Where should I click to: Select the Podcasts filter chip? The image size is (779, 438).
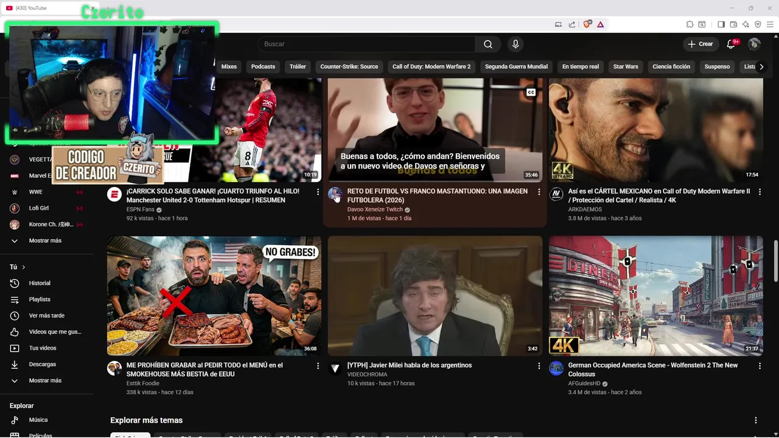(263, 67)
